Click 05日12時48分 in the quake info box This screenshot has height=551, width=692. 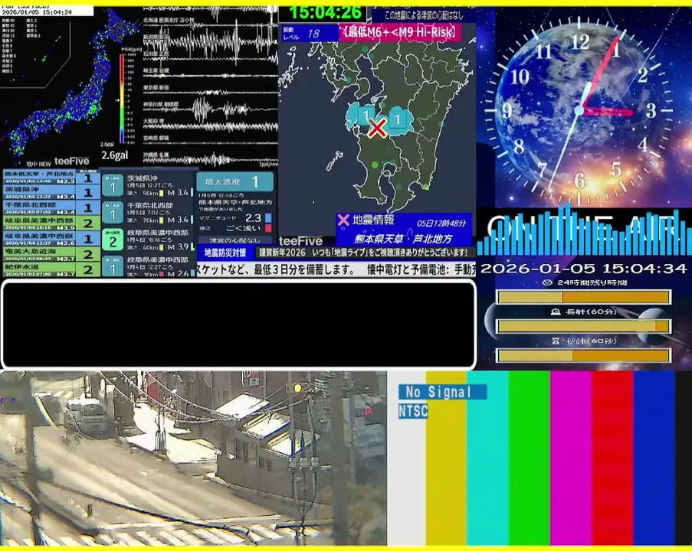click(441, 223)
